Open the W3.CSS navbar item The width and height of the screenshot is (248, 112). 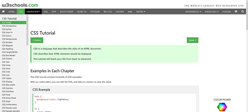(108, 12)
